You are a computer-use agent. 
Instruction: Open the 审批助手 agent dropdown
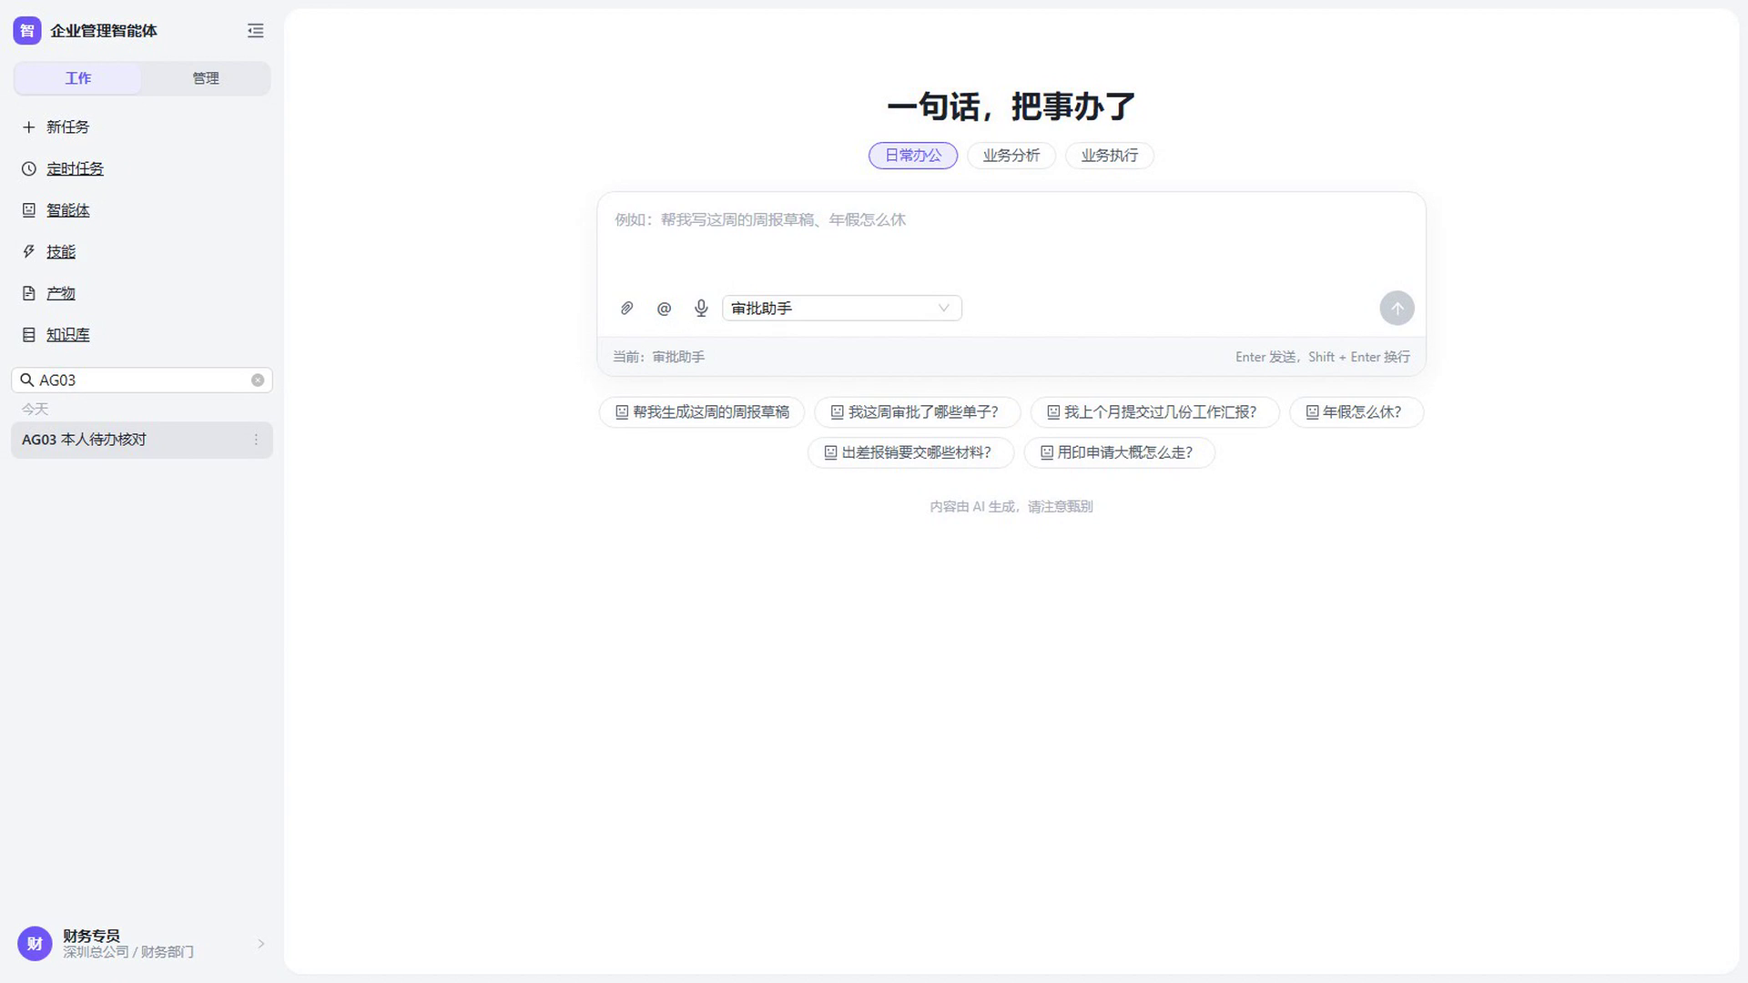(x=842, y=309)
